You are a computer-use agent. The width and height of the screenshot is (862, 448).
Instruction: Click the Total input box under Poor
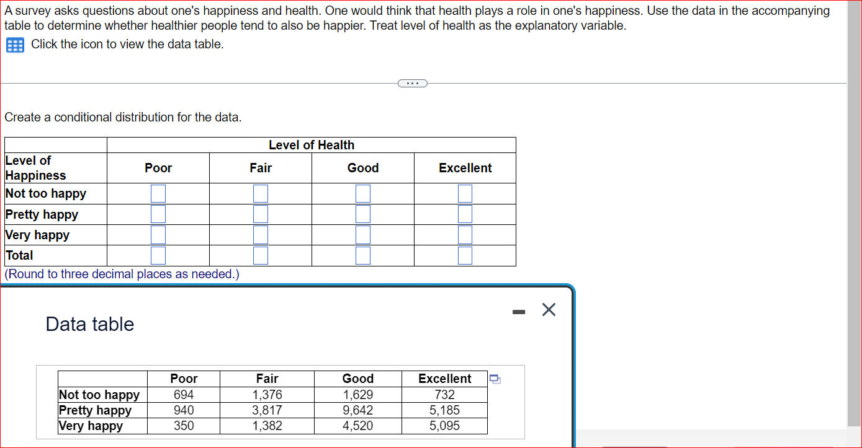[x=158, y=255]
